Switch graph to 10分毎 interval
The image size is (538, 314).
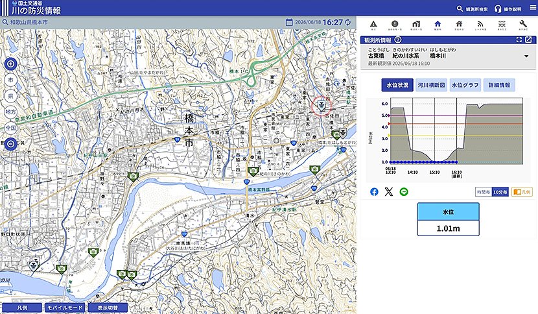coord(500,192)
